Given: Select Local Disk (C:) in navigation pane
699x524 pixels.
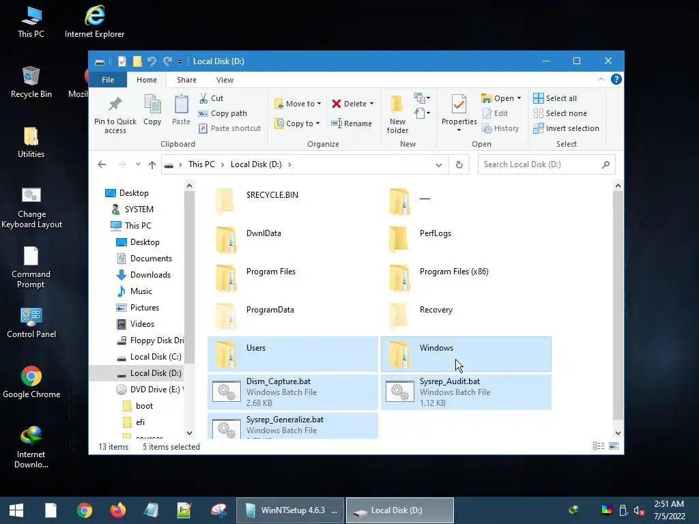Looking at the screenshot, I should click(149, 357).
